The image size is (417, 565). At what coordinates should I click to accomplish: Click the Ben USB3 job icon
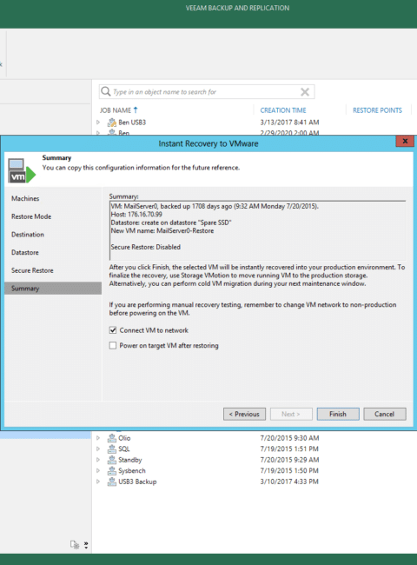point(112,123)
